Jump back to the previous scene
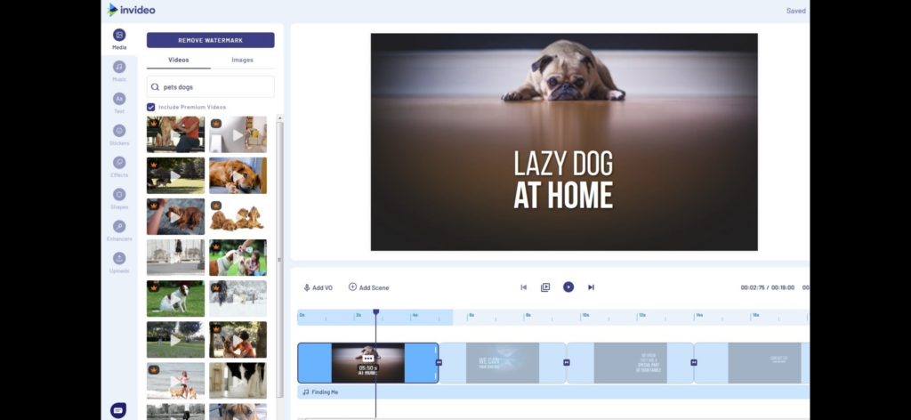 [x=523, y=287]
